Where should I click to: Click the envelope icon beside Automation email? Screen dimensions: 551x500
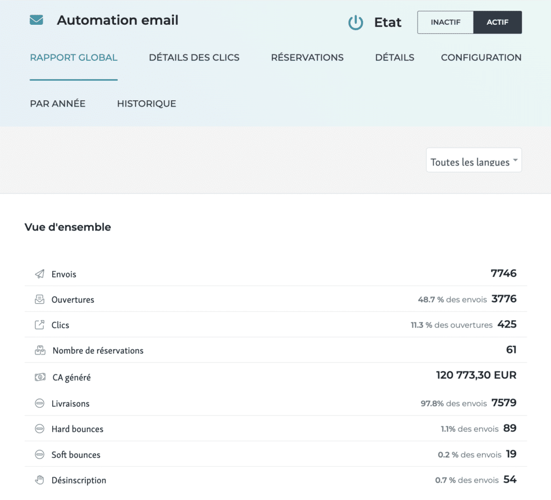tap(36, 20)
